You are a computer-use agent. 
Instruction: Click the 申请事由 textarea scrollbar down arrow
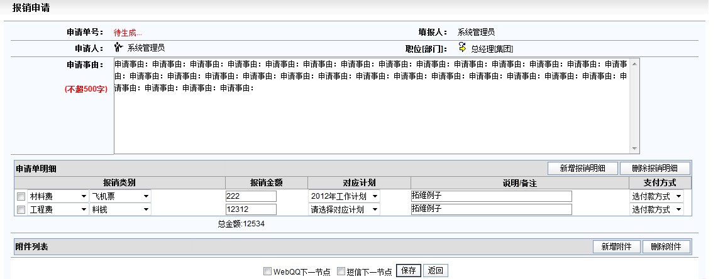point(634,149)
